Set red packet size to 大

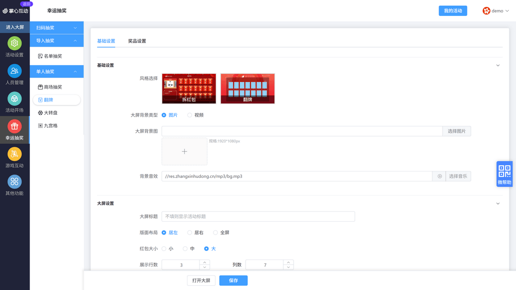[x=206, y=249]
